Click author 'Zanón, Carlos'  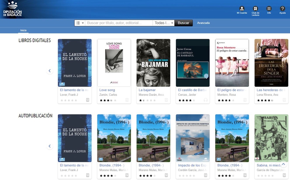pyautogui.click(x=108, y=95)
